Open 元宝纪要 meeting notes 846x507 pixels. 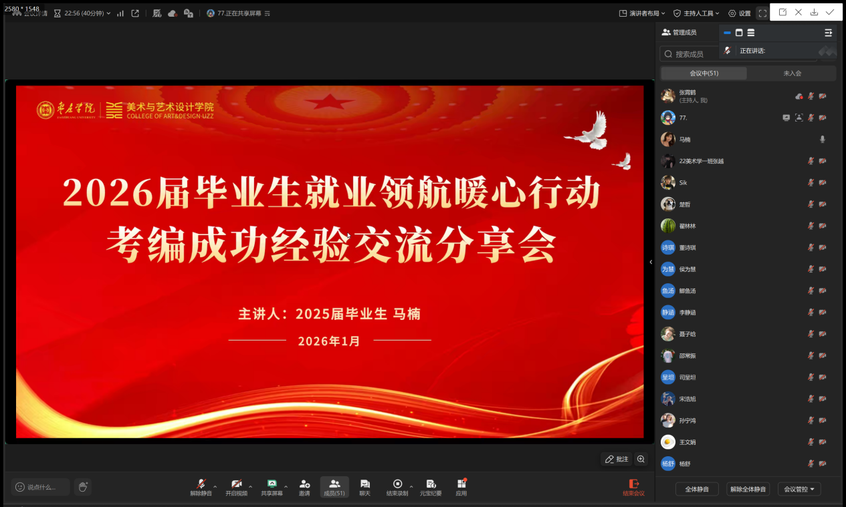(431, 484)
